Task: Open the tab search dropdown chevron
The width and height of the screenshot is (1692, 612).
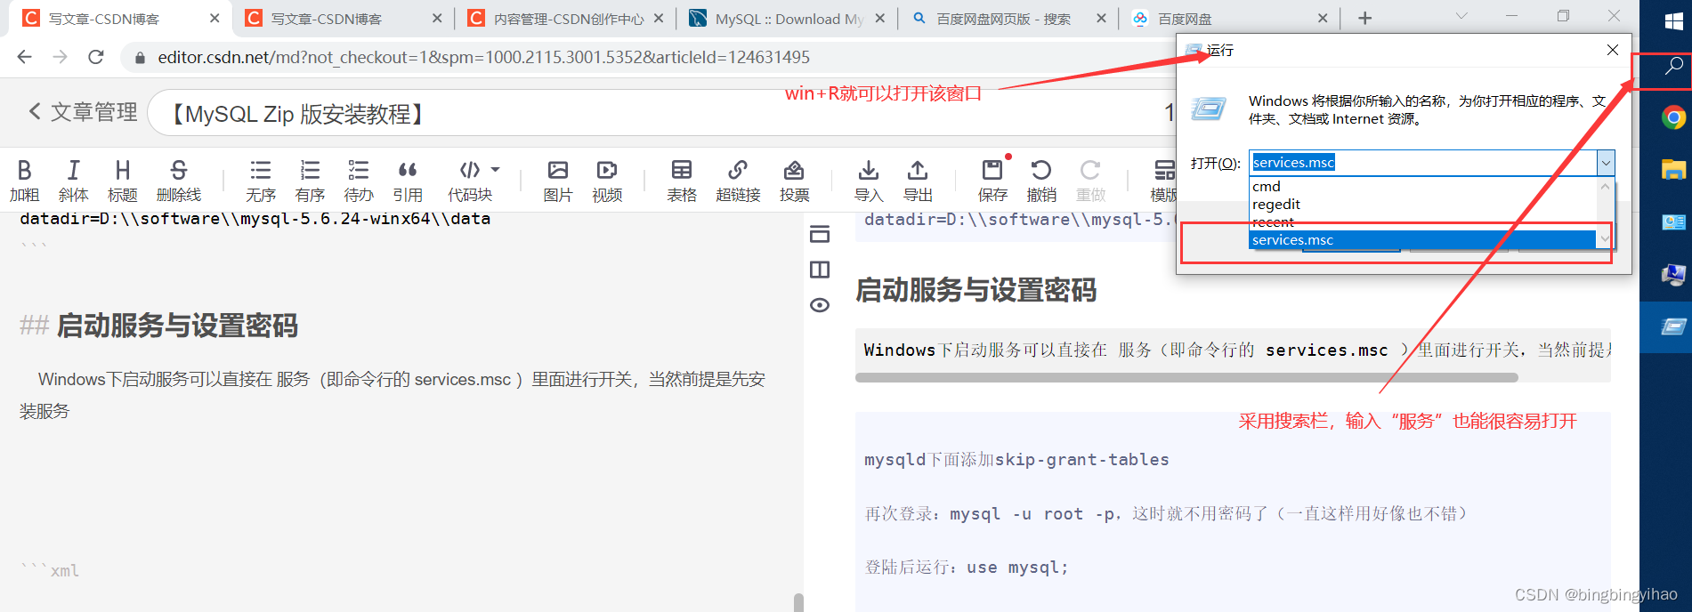Action: [x=1461, y=16]
